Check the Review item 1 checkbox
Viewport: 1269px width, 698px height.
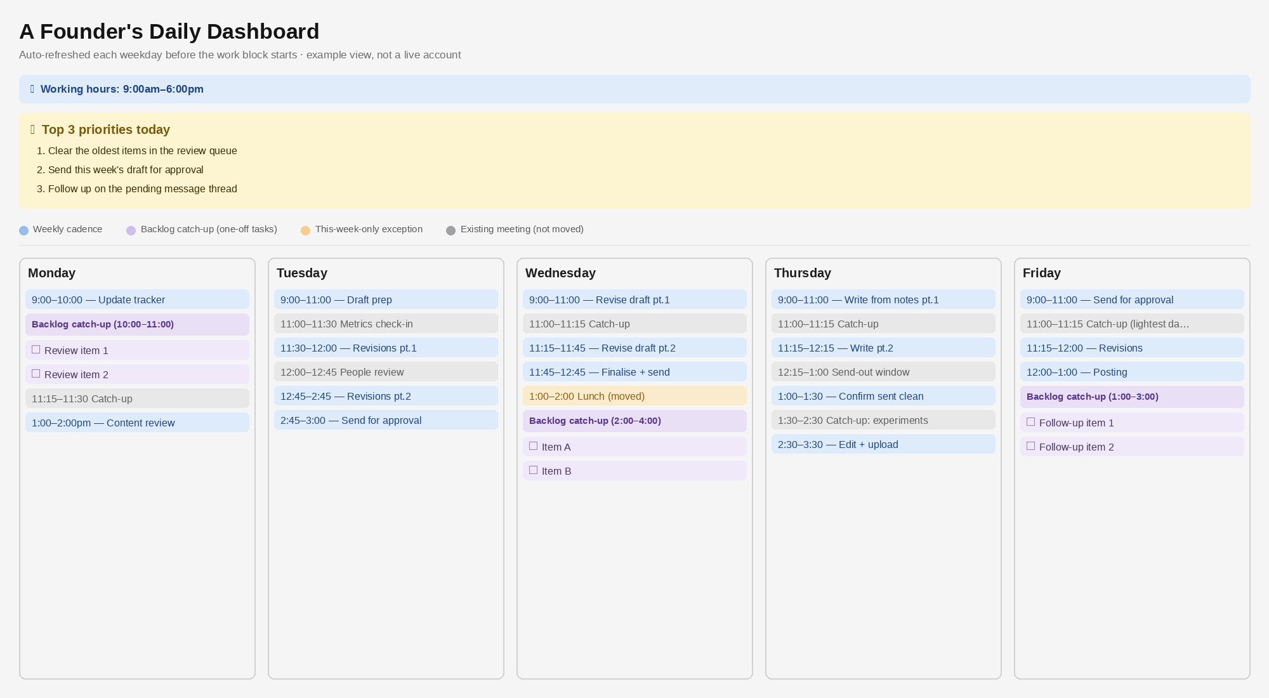click(x=36, y=350)
